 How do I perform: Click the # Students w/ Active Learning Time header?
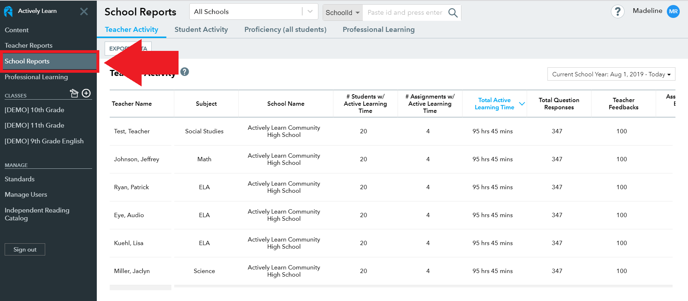pos(365,104)
